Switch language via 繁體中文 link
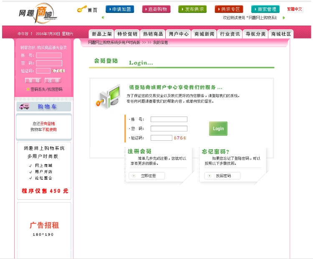 (x=295, y=9)
